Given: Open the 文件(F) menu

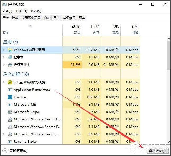Looking at the screenshot, I should pyautogui.click(x=7, y=11).
